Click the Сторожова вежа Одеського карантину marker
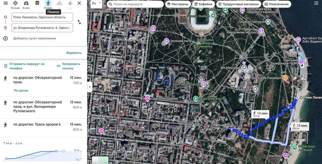Image resolution: width=322 pixels, height=164 pixels. click(242, 10)
